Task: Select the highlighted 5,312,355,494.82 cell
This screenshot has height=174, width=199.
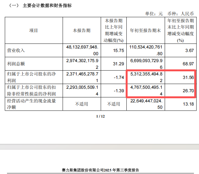Action: pyautogui.click(x=146, y=77)
